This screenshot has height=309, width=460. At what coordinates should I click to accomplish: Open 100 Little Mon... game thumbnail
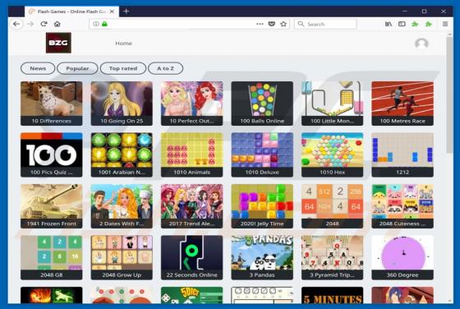(x=332, y=104)
